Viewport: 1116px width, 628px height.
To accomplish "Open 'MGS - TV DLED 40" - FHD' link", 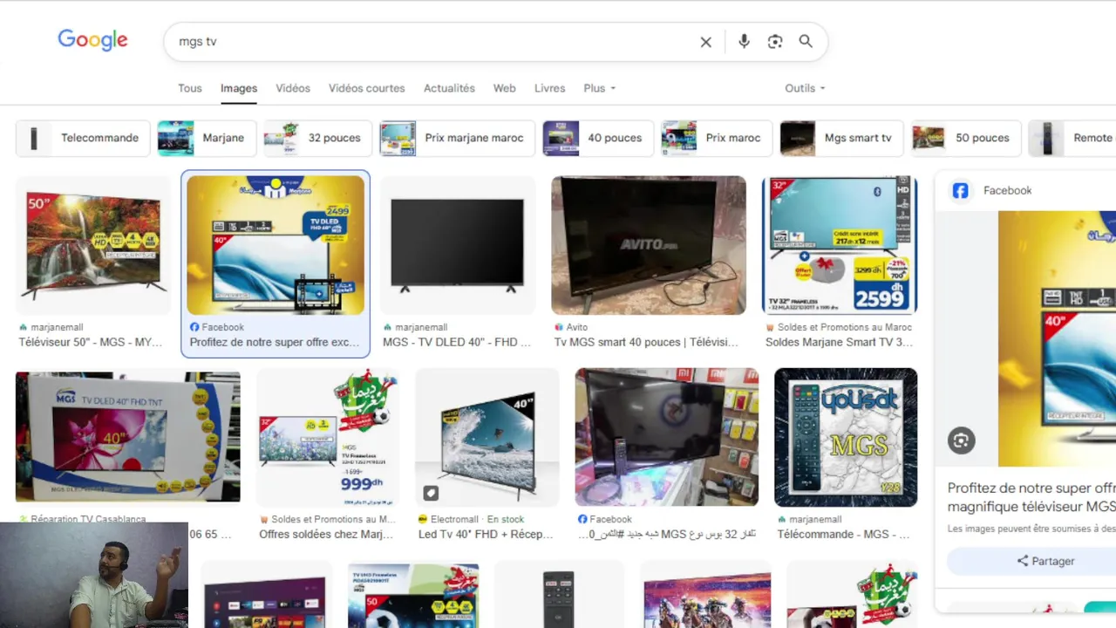I will (457, 343).
